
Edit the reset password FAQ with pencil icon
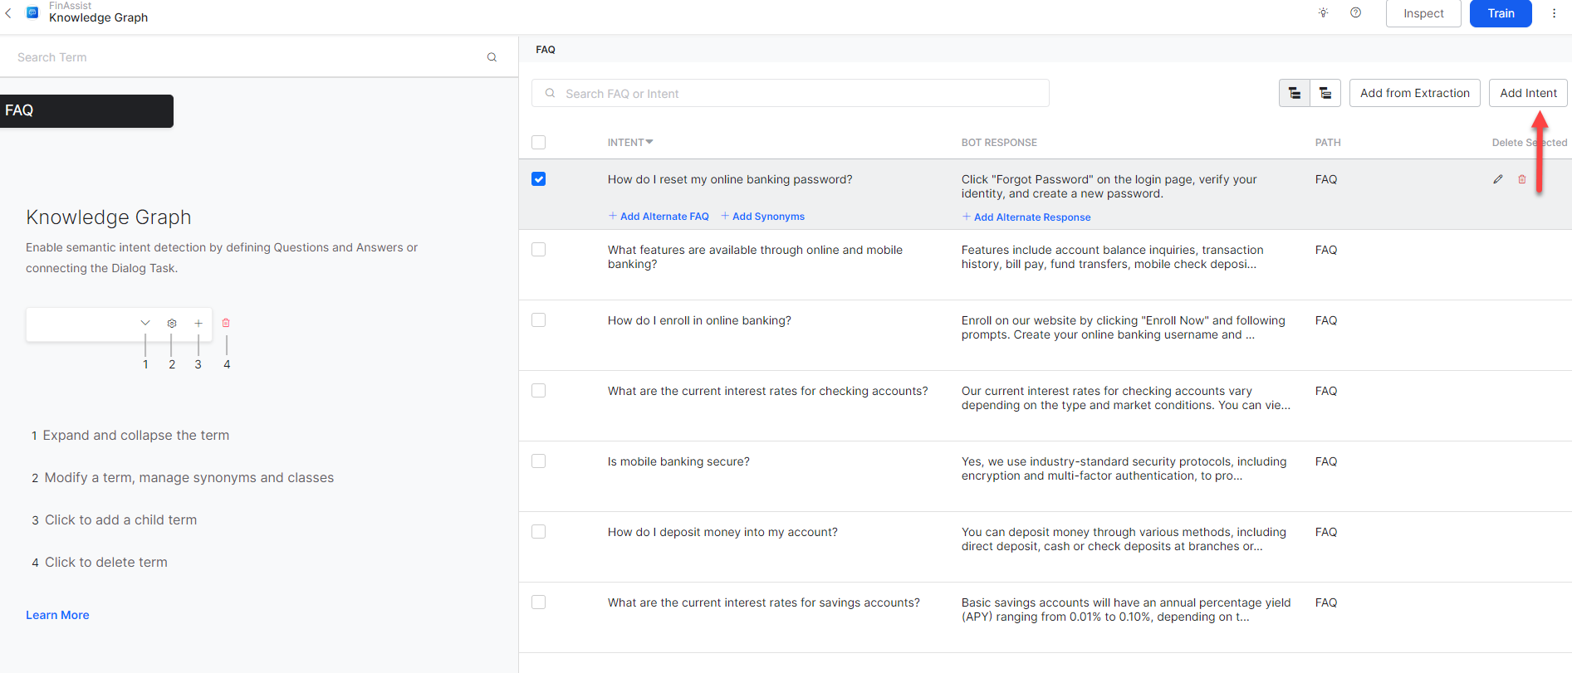[1497, 179]
